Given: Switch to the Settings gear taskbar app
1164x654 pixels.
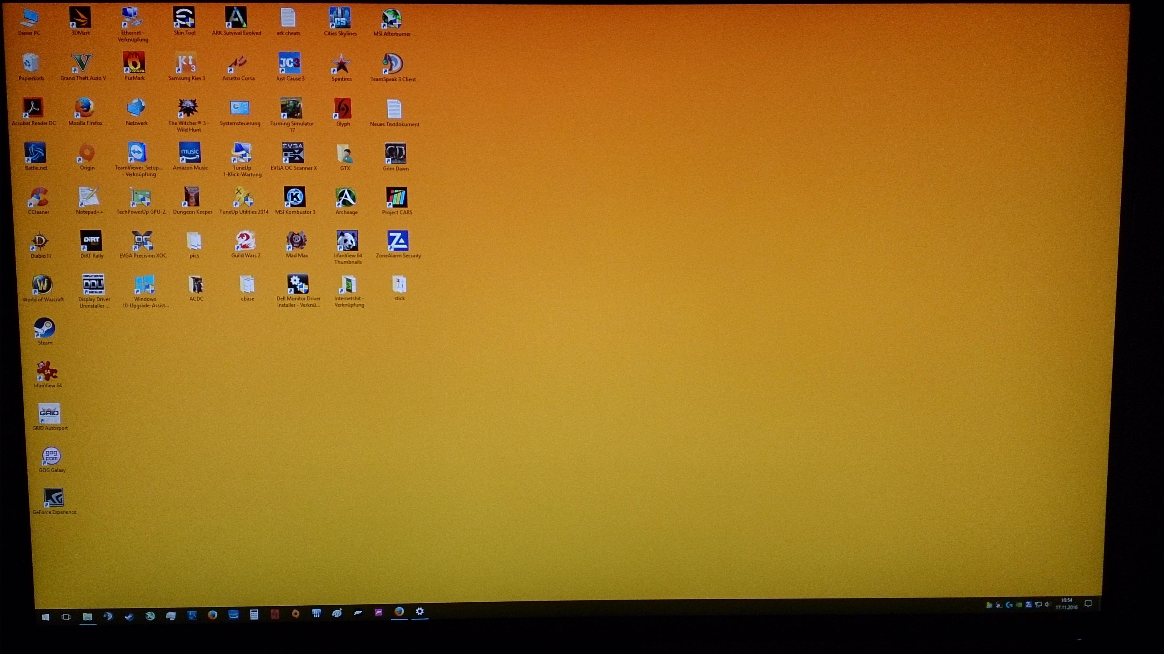Looking at the screenshot, I should coord(420,612).
